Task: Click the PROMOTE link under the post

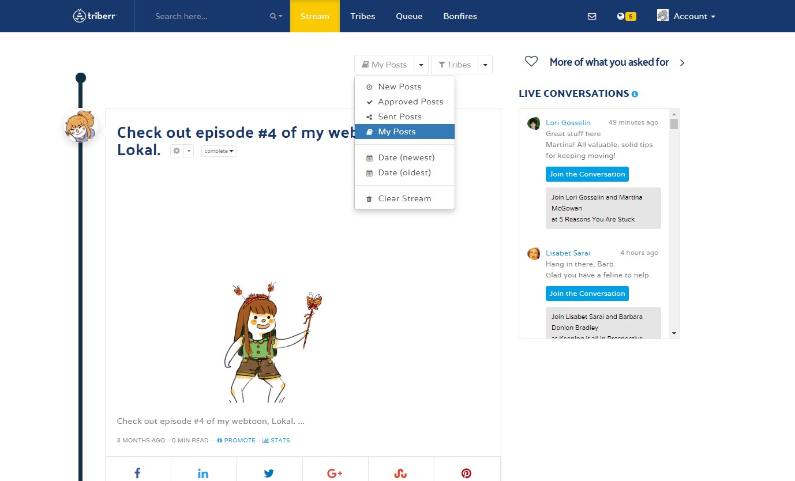Action: point(239,440)
